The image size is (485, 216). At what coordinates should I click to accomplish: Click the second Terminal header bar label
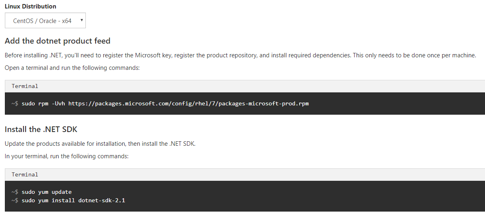pos(25,175)
